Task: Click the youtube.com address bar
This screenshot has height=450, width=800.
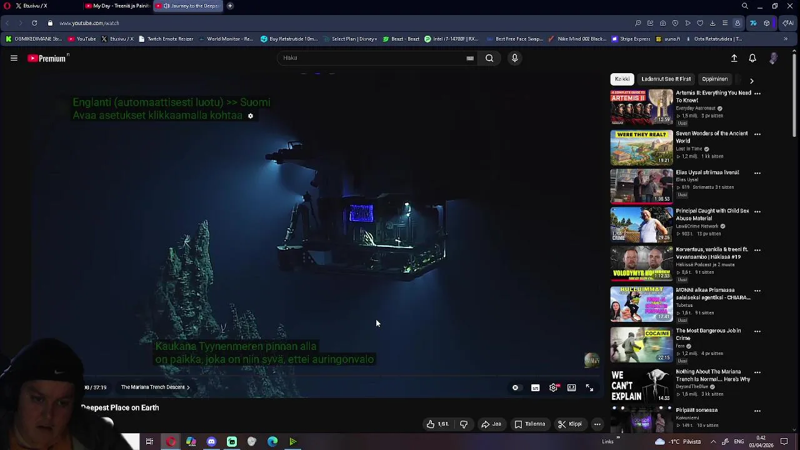Action: [x=89, y=23]
